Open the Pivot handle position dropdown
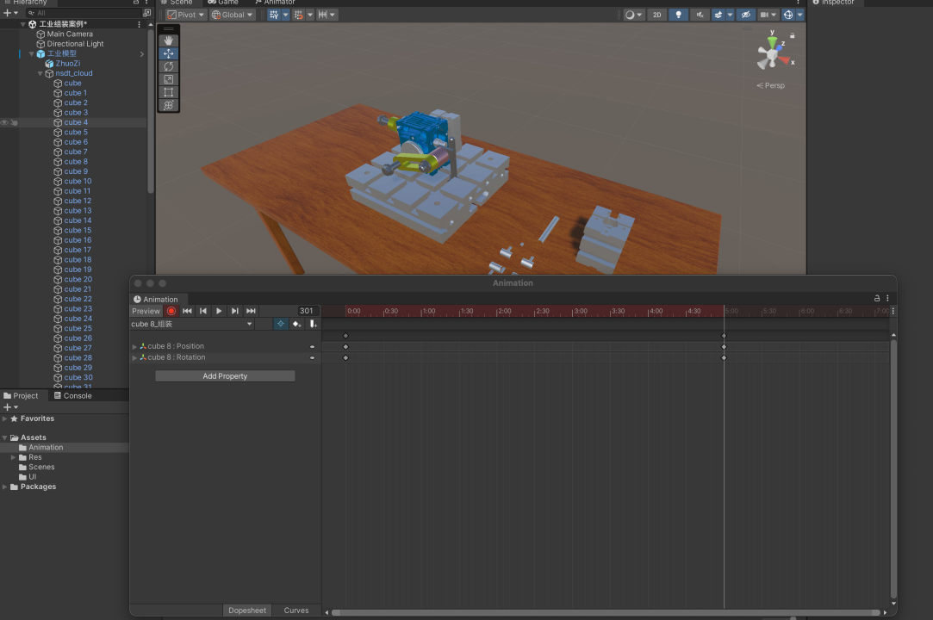This screenshot has width=933, height=620. [x=185, y=15]
